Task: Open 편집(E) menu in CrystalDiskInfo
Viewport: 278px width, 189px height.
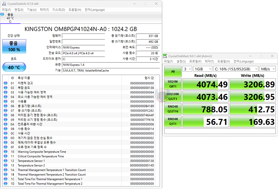Action: (19, 10)
